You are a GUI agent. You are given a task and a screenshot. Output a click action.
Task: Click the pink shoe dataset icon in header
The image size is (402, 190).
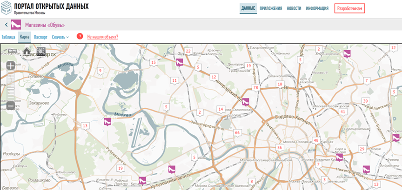click(x=16, y=25)
